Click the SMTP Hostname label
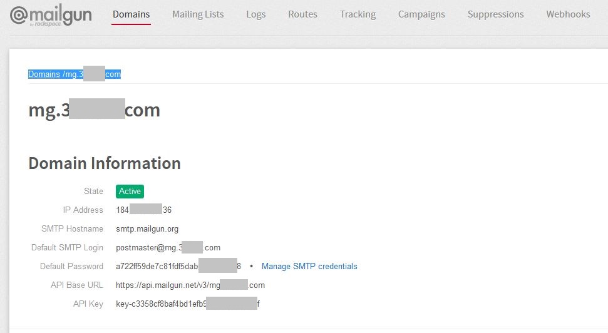Image resolution: width=608 pixels, height=333 pixels. tap(72, 228)
